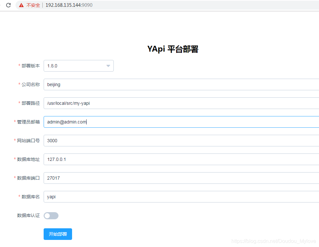The width and height of the screenshot is (319, 247).
Task: Click the 公司名称 field containing beijing
Action: pos(129,84)
